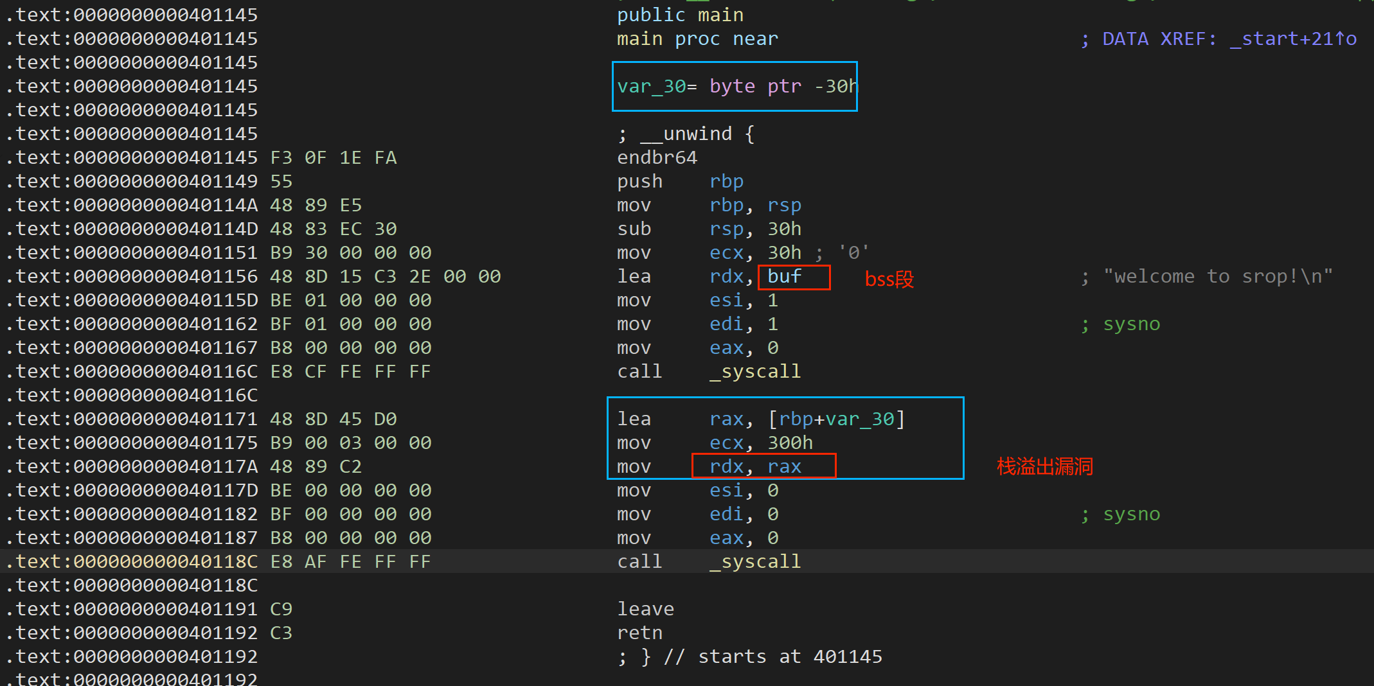This screenshot has height=686, width=1374.
Task: Select 'mov rbp, rsp' instruction
Action: (709, 205)
